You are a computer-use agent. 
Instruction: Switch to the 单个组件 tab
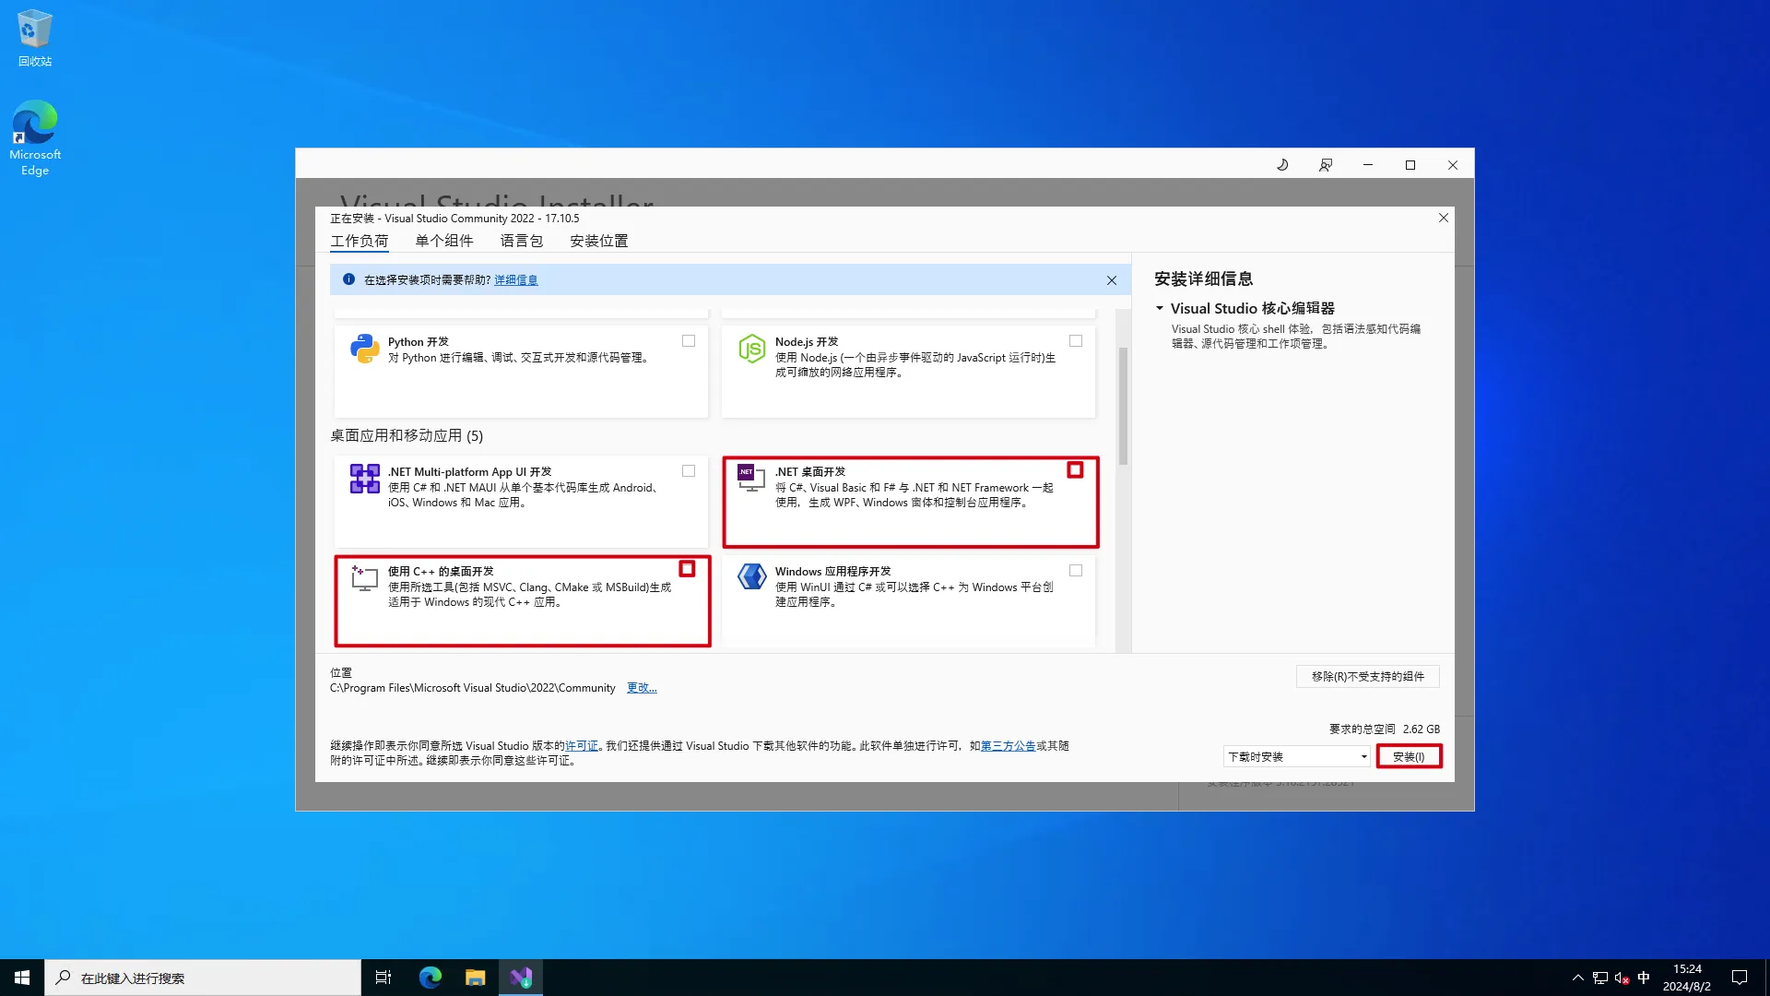pyautogui.click(x=443, y=241)
